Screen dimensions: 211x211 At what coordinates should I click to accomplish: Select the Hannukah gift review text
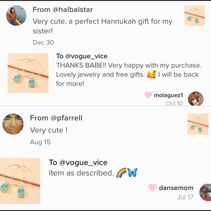(x=102, y=26)
